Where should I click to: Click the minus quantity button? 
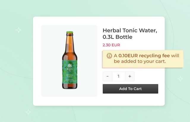[107, 76]
